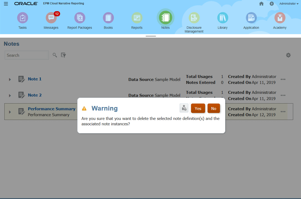Open the Books card
This screenshot has width=301, height=199.
[x=108, y=21]
